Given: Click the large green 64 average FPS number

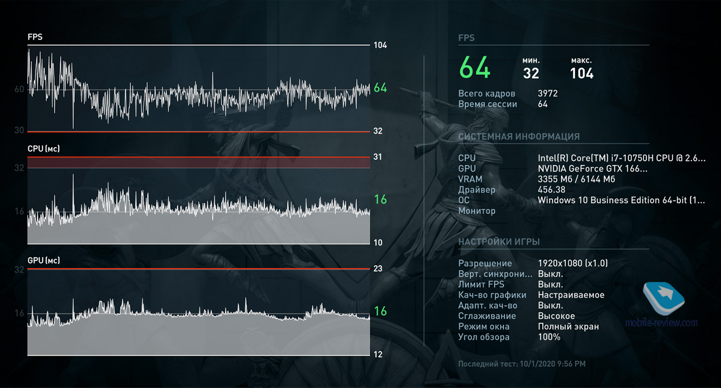Looking at the screenshot, I should click(475, 67).
